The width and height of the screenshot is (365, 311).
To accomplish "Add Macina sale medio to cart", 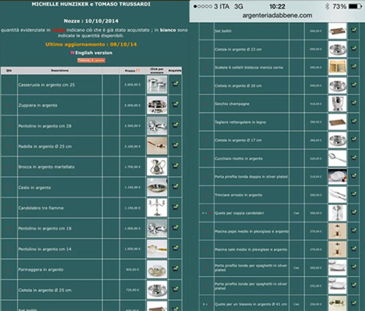I will (x=354, y=249).
